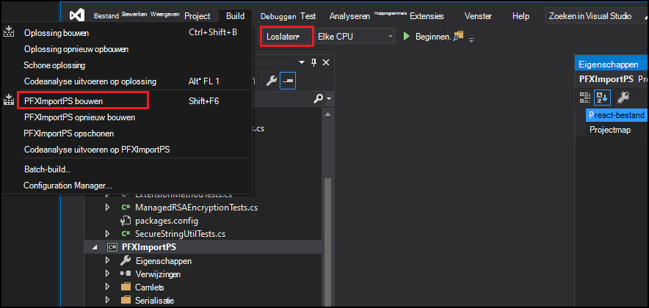
Task: Choose Schone oplossing menu entry
Action: 126,65
